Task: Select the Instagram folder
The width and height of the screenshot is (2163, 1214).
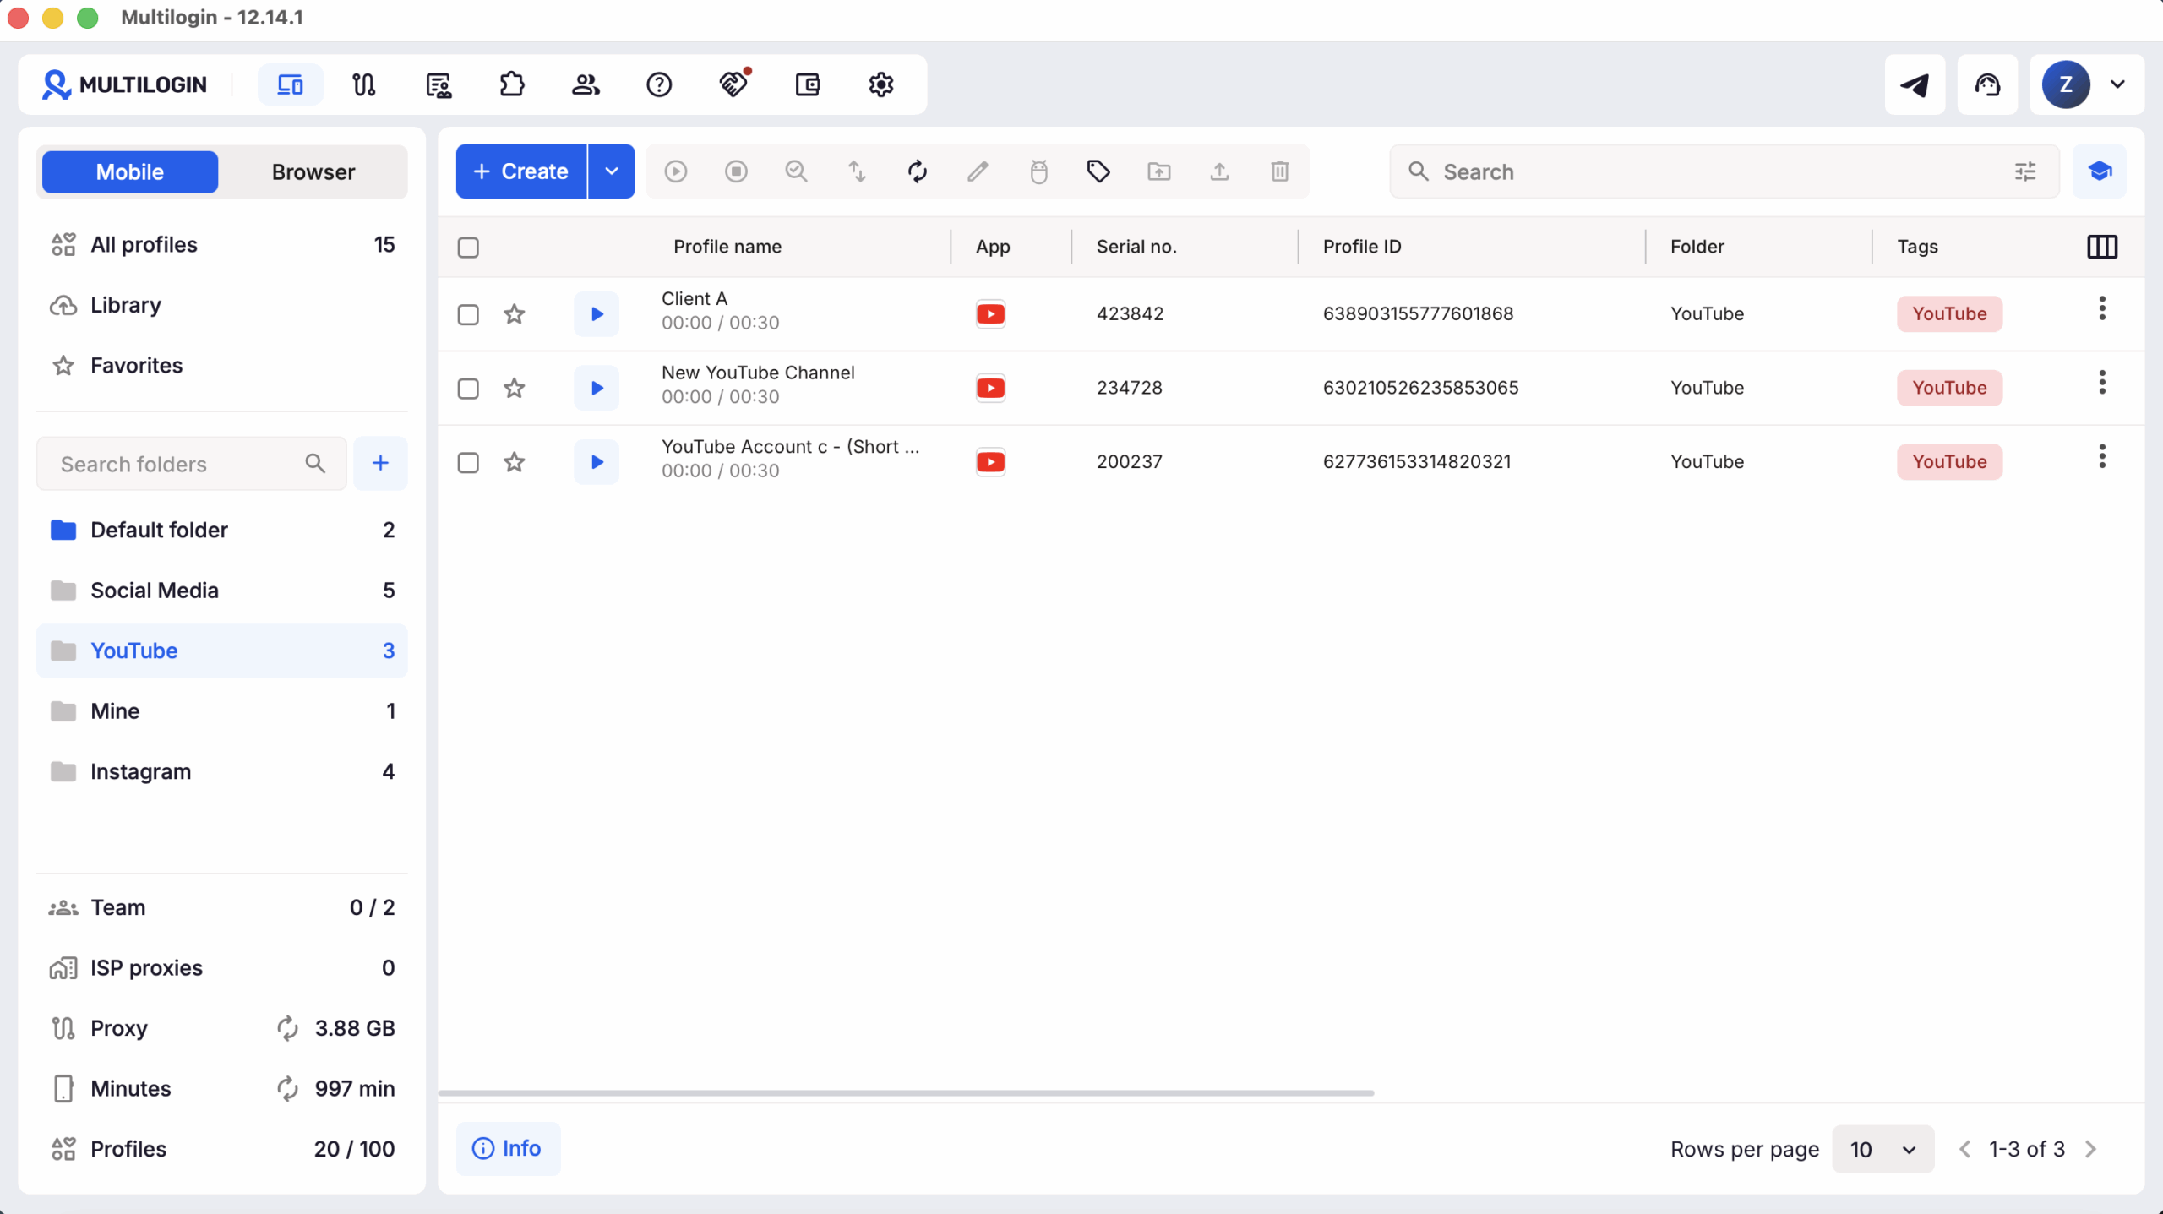Action: tap(222, 772)
